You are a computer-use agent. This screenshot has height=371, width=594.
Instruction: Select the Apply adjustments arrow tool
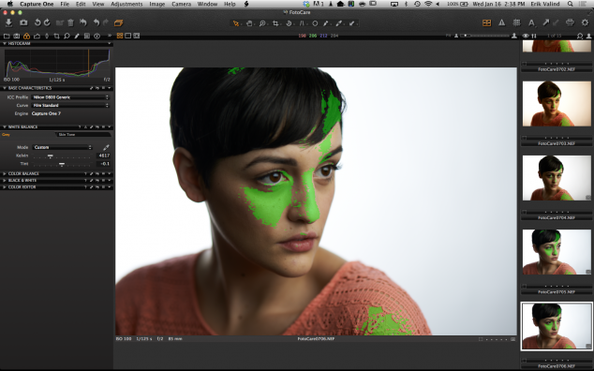(352, 23)
